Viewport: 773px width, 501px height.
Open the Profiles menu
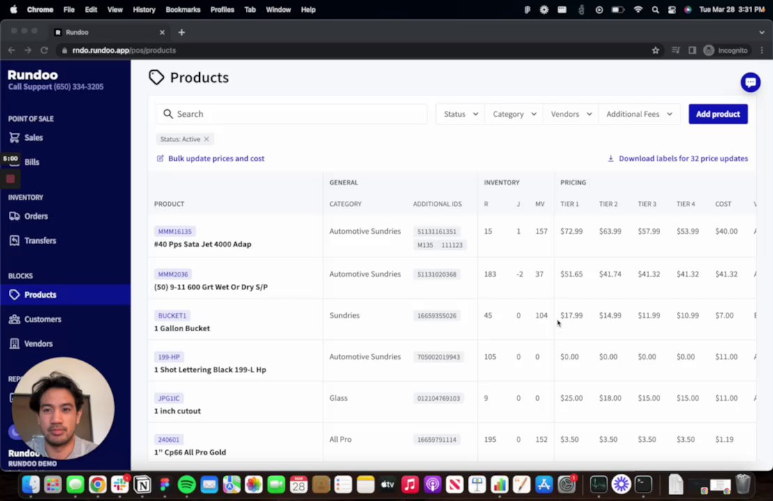coord(222,9)
